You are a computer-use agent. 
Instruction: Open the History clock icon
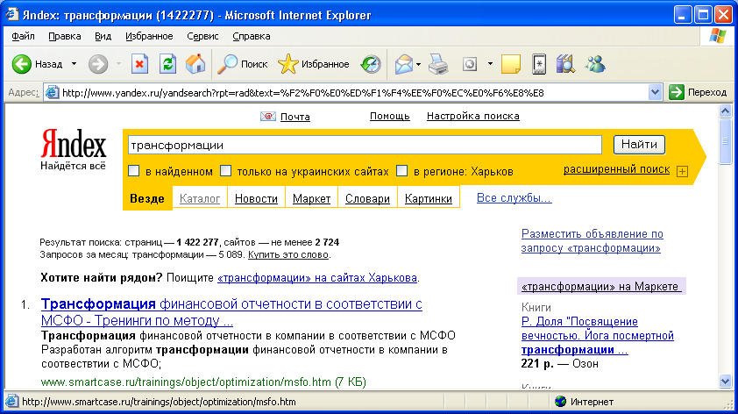[x=371, y=64]
